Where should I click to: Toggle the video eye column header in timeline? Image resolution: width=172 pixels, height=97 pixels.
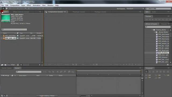click(2, 75)
